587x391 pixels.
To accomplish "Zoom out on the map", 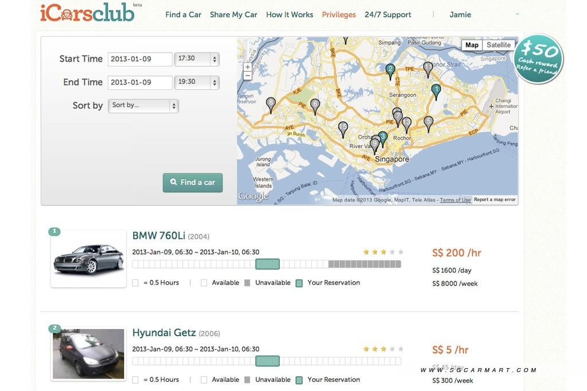I will (248, 76).
